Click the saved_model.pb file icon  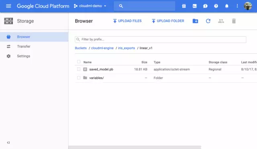click(x=85, y=69)
